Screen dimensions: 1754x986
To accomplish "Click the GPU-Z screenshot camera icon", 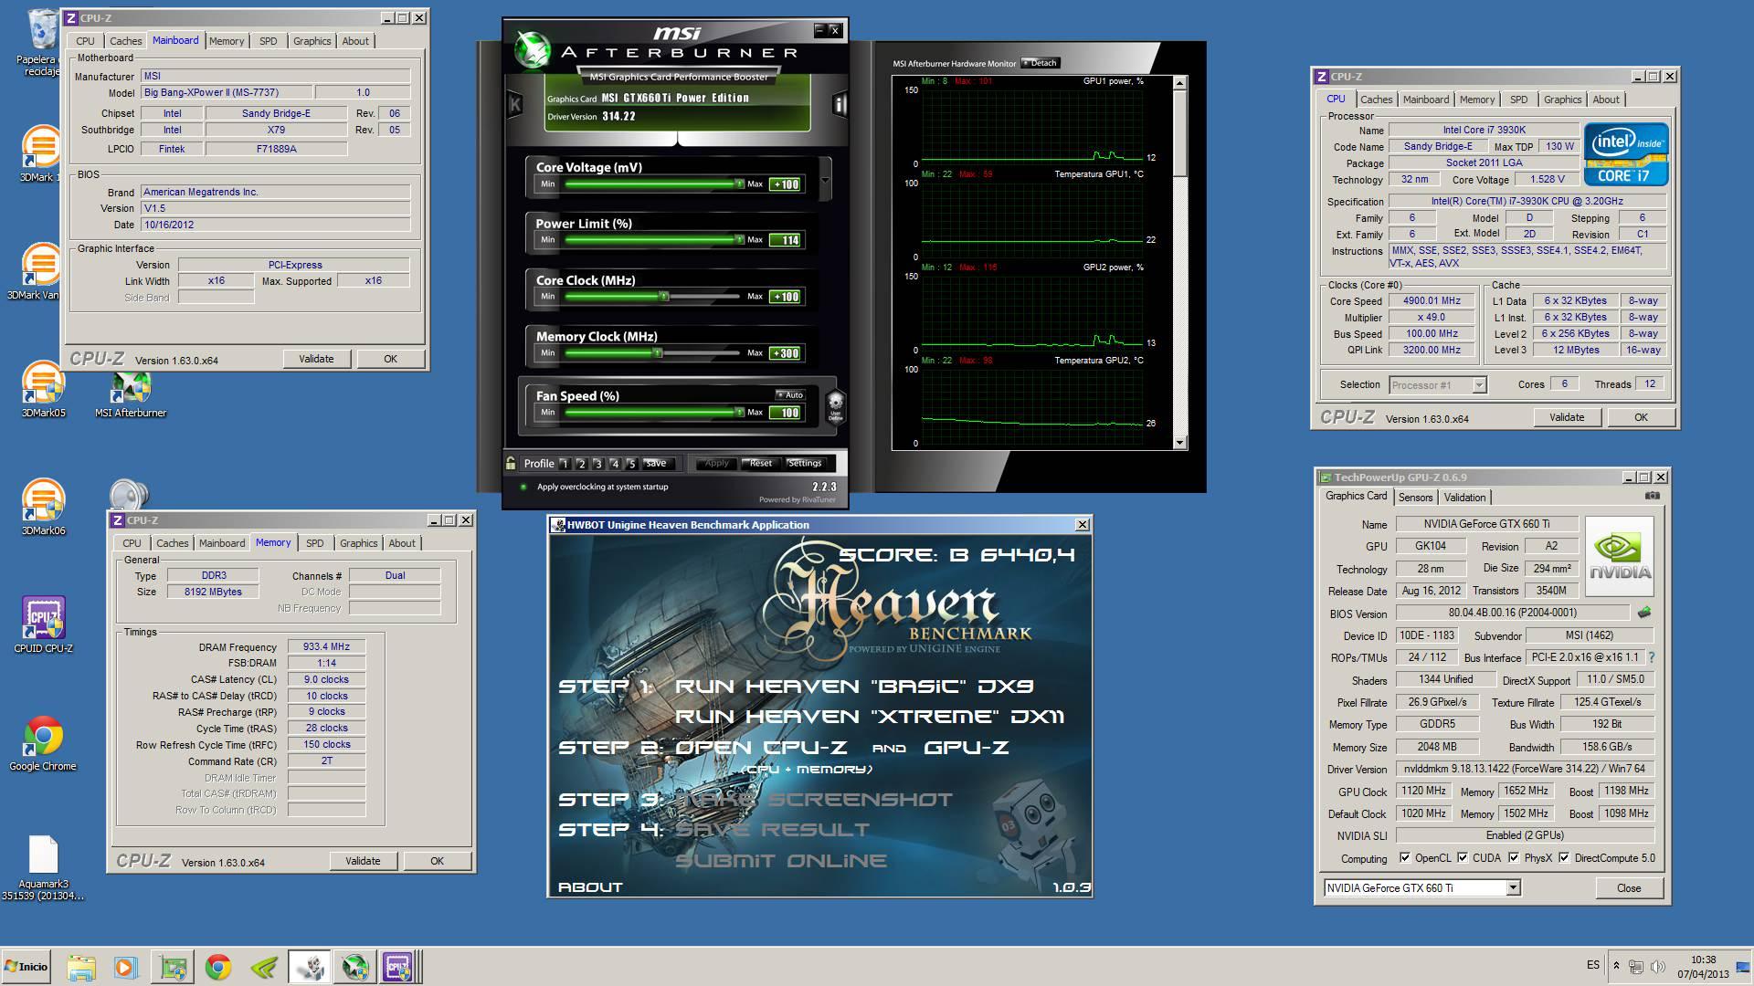I will point(1653,496).
